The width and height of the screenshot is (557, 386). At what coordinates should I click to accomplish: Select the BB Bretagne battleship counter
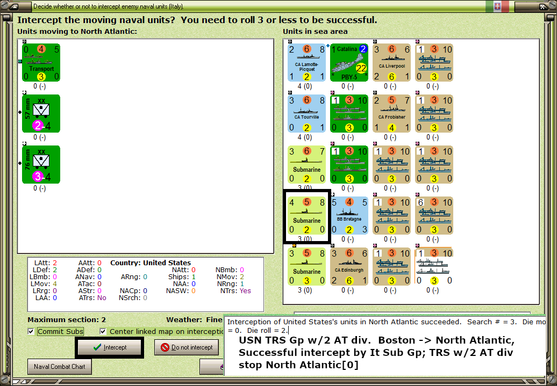(x=349, y=216)
